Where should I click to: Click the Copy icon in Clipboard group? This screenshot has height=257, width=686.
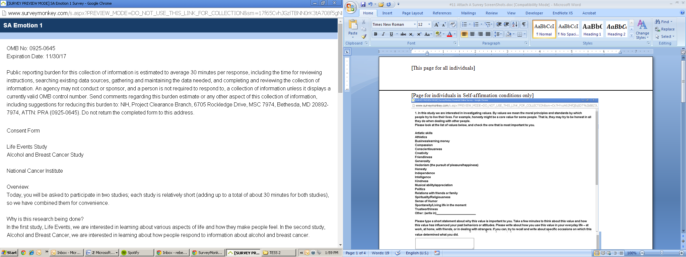[364, 29]
